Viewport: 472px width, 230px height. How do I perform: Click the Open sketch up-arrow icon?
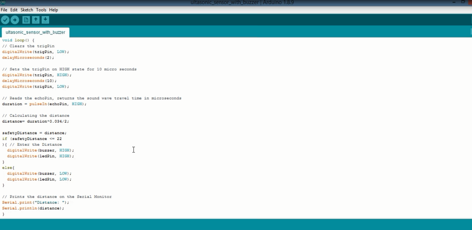(36, 20)
